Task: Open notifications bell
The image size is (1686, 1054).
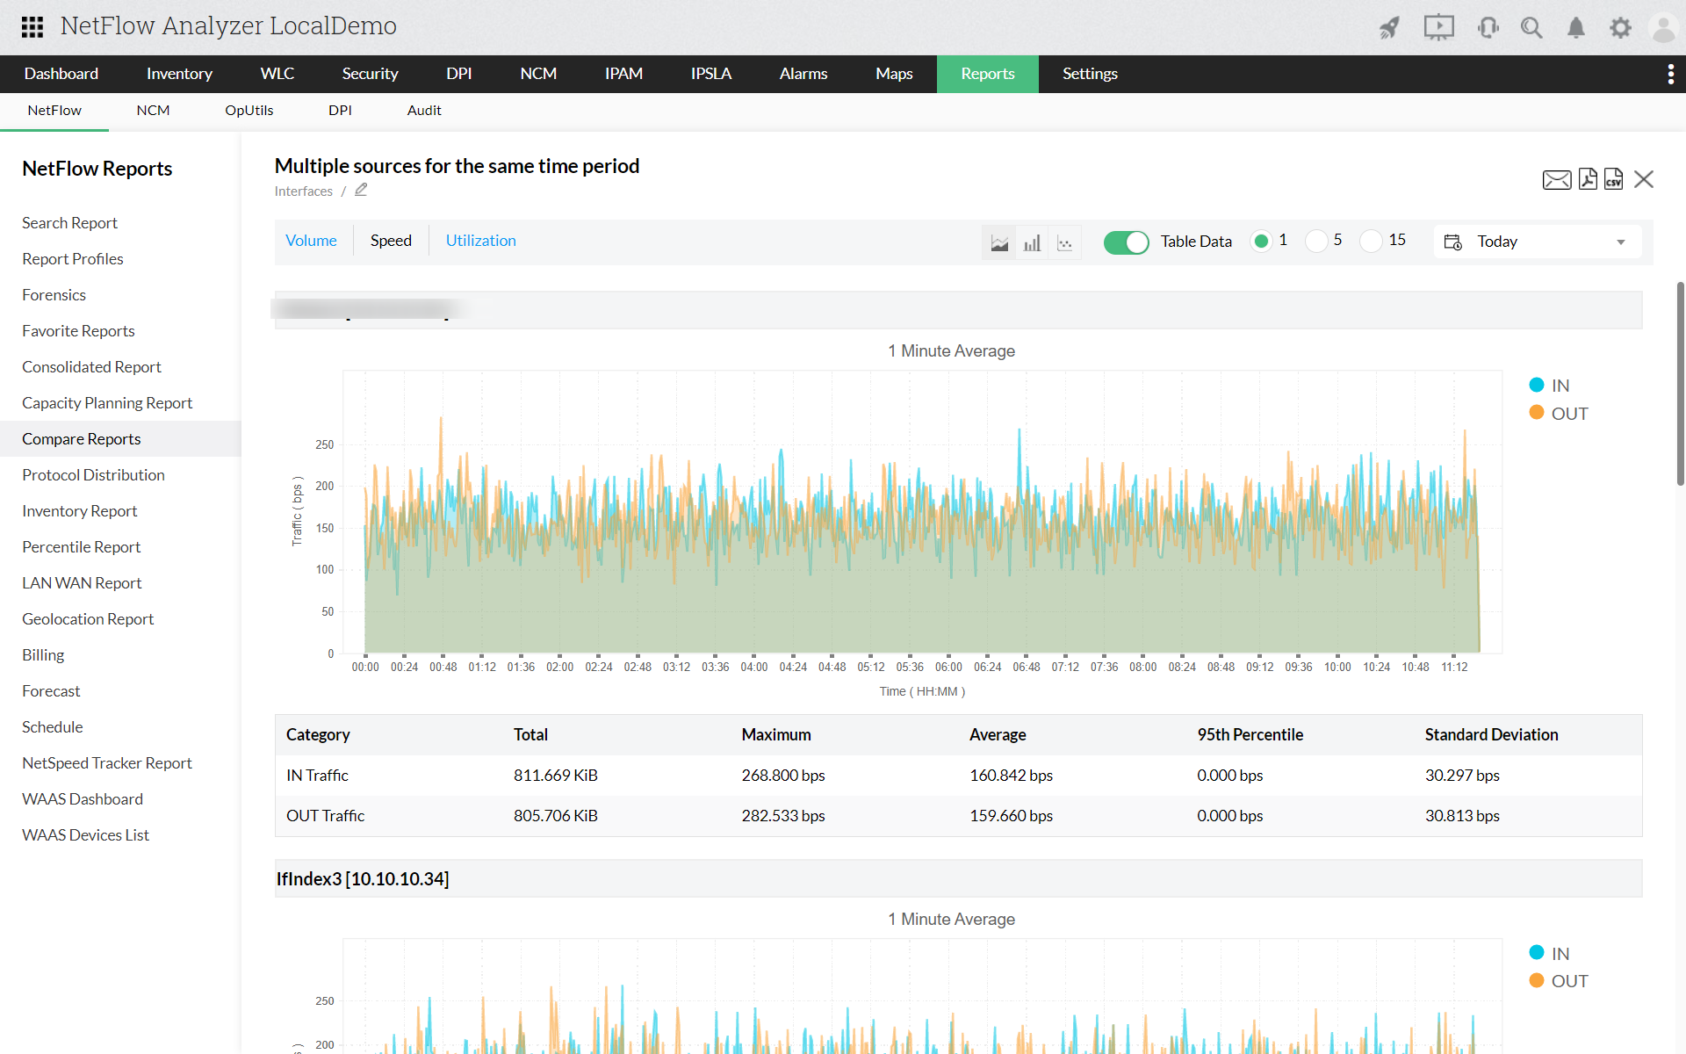Action: pyautogui.click(x=1575, y=27)
